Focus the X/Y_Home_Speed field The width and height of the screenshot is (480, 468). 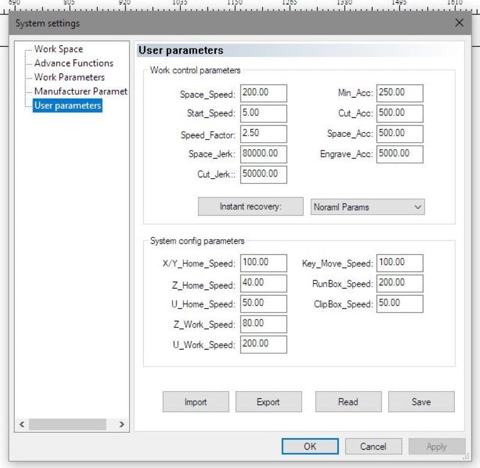coord(263,263)
